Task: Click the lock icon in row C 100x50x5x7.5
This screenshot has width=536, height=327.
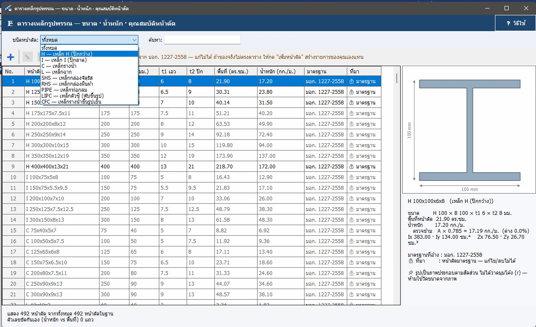Action: (x=351, y=241)
